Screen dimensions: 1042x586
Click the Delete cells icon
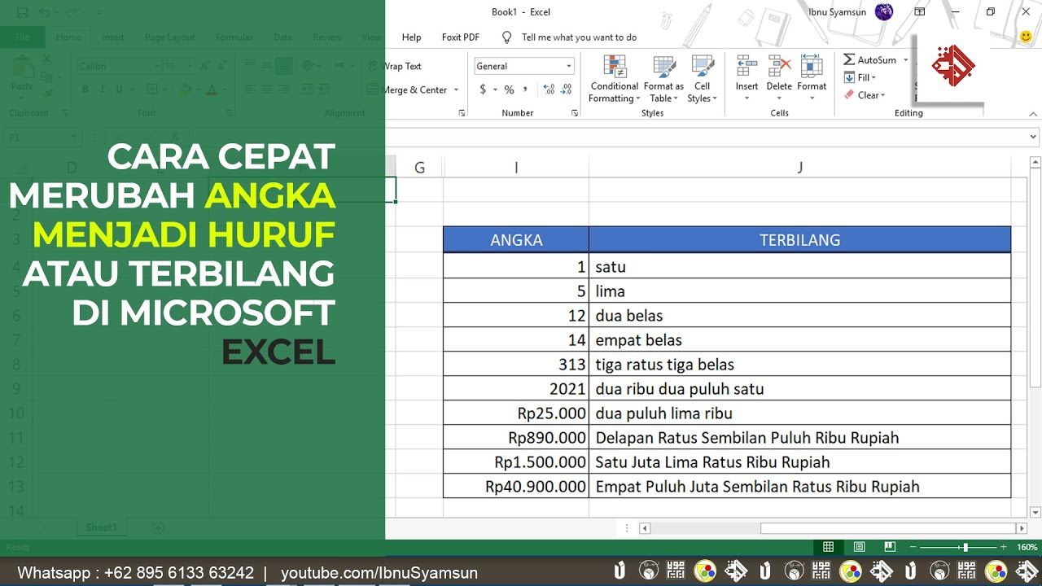click(x=779, y=67)
